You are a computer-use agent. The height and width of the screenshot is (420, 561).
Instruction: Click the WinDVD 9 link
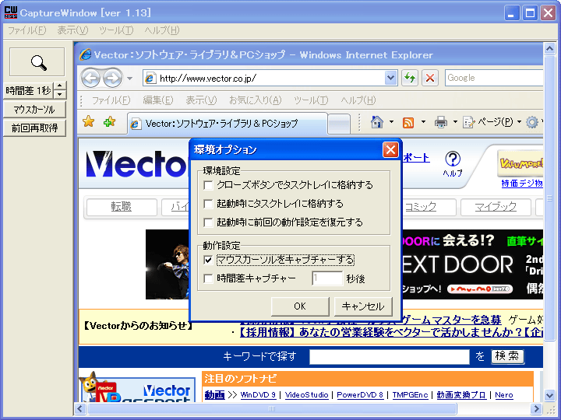pyautogui.click(x=258, y=395)
